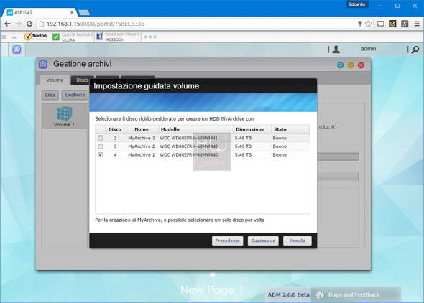Click the address bar URL field
Viewport: 424px width, 303px height.
(x=200, y=24)
